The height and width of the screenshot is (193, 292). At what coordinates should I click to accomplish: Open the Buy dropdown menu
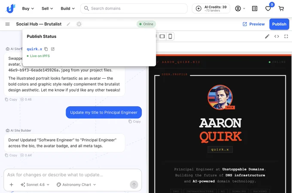click(x=28, y=9)
